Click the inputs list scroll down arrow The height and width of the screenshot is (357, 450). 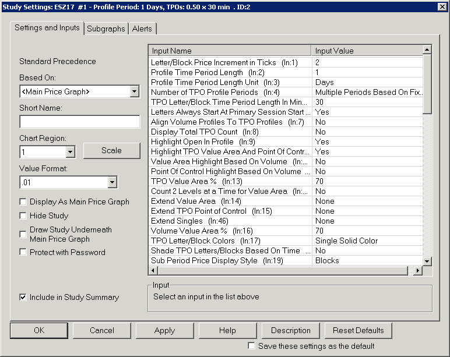click(427, 261)
